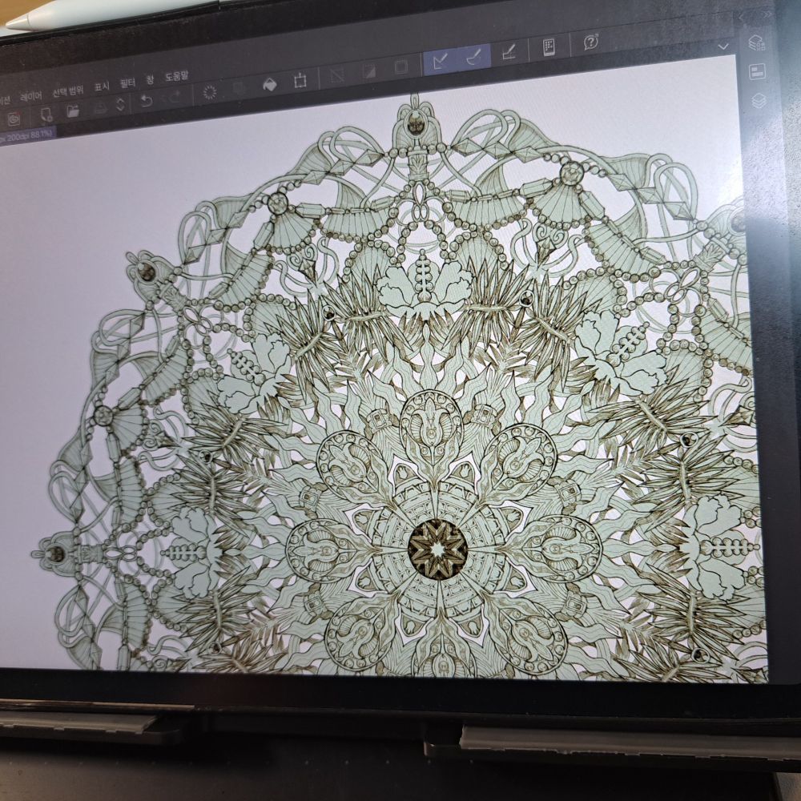Click the Show Selection Border icon

tap(401, 67)
